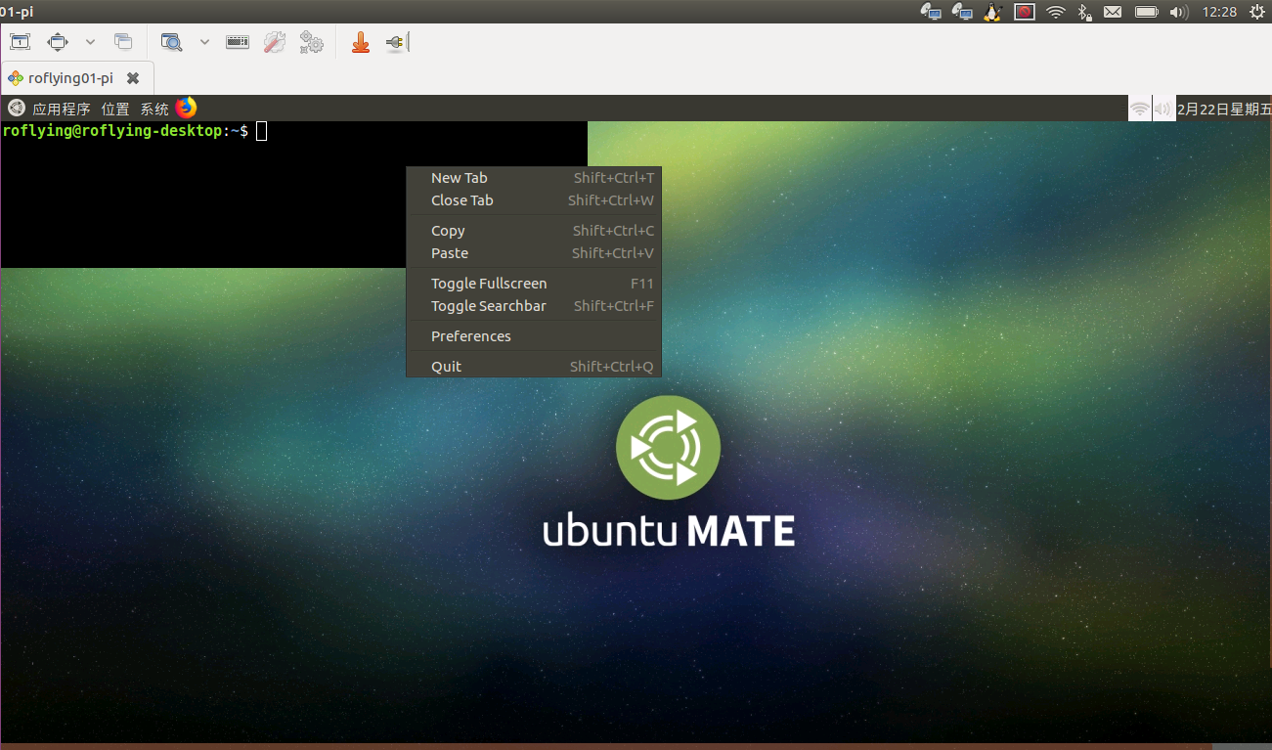Open the battery indicator
1272x750 pixels.
tap(1146, 12)
